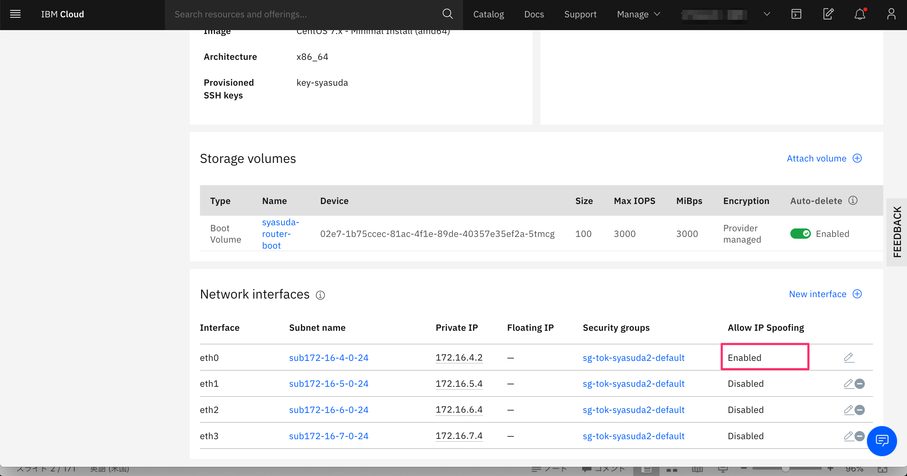This screenshot has width=907, height=476.
Task: Open the cost estimator icon
Action: point(828,14)
